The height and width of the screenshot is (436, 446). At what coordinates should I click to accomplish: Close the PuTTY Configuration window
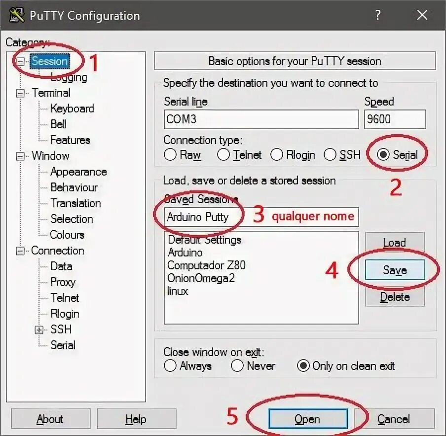(x=422, y=15)
